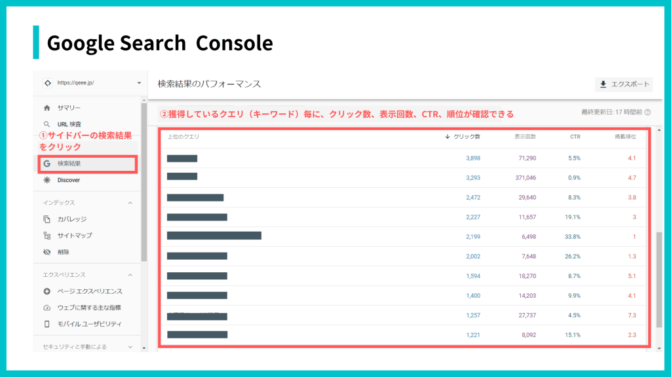Screen dimensions: 671x377
Task: Open the カバレッジ report
Action: (x=72, y=219)
